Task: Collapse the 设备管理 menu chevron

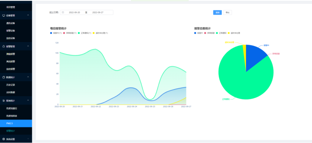Action: (28, 15)
